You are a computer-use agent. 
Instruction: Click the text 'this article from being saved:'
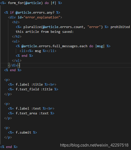(x=45, y=32)
